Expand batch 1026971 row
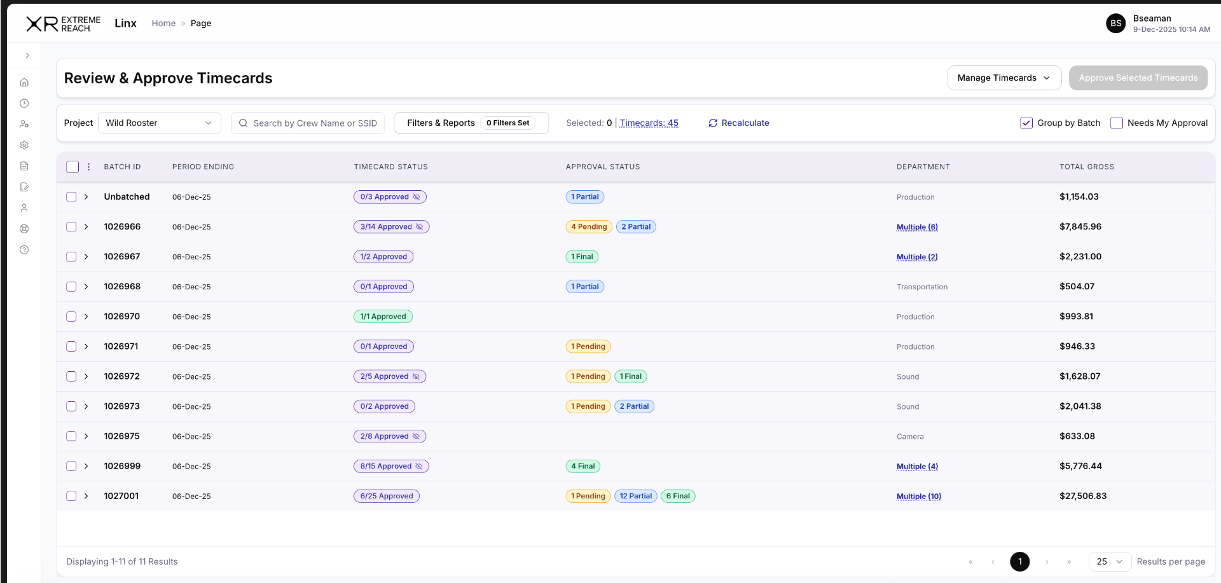The height and width of the screenshot is (583, 1221). tap(86, 346)
